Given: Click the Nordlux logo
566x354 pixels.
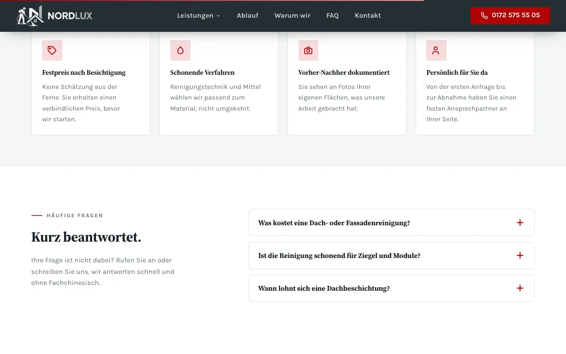Looking at the screenshot, I should [x=54, y=15].
